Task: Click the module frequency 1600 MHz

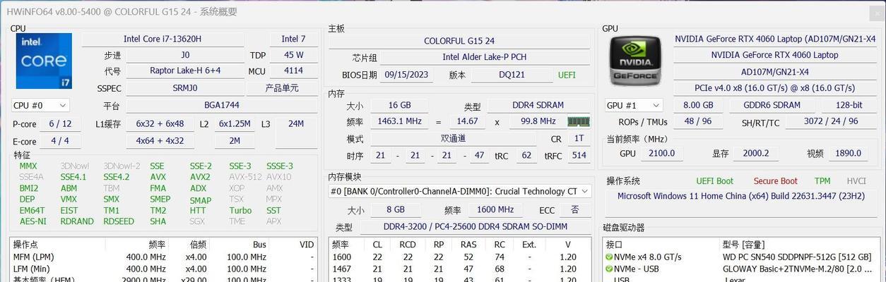Action: (x=495, y=209)
